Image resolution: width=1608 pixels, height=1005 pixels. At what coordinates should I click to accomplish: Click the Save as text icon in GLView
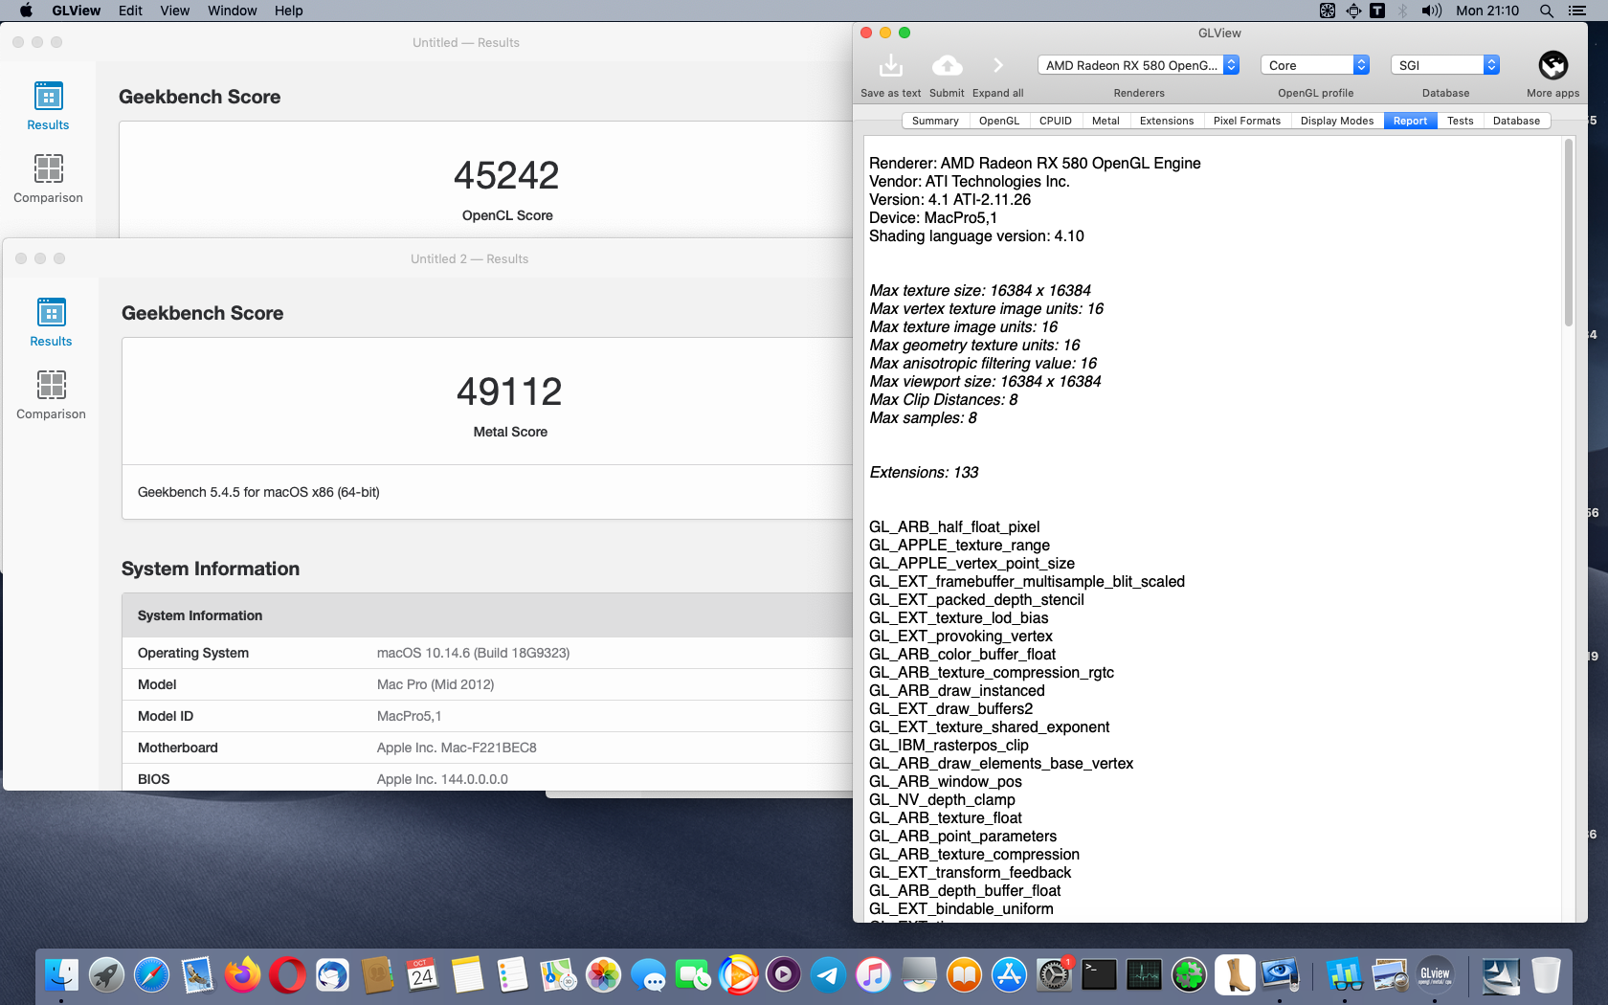coord(890,65)
